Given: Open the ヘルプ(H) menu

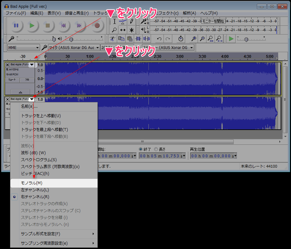Looking at the screenshot, I should (x=209, y=13).
